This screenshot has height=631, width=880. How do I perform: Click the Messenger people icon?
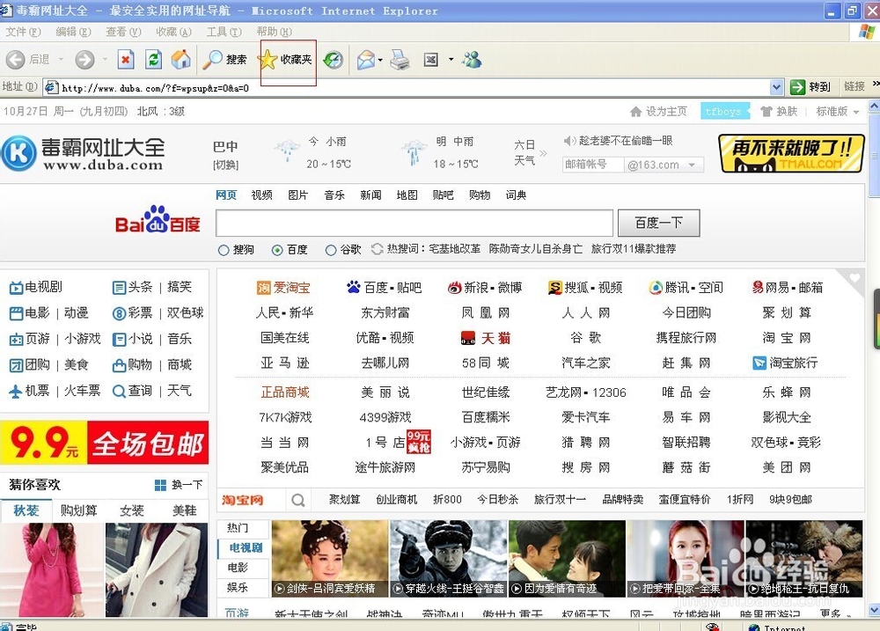click(x=472, y=59)
